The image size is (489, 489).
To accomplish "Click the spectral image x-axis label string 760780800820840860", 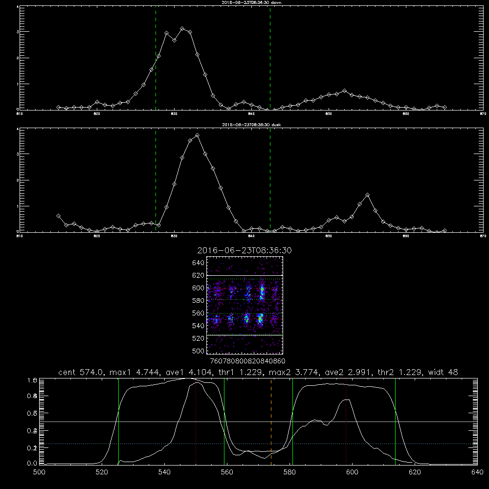I will (x=248, y=361).
